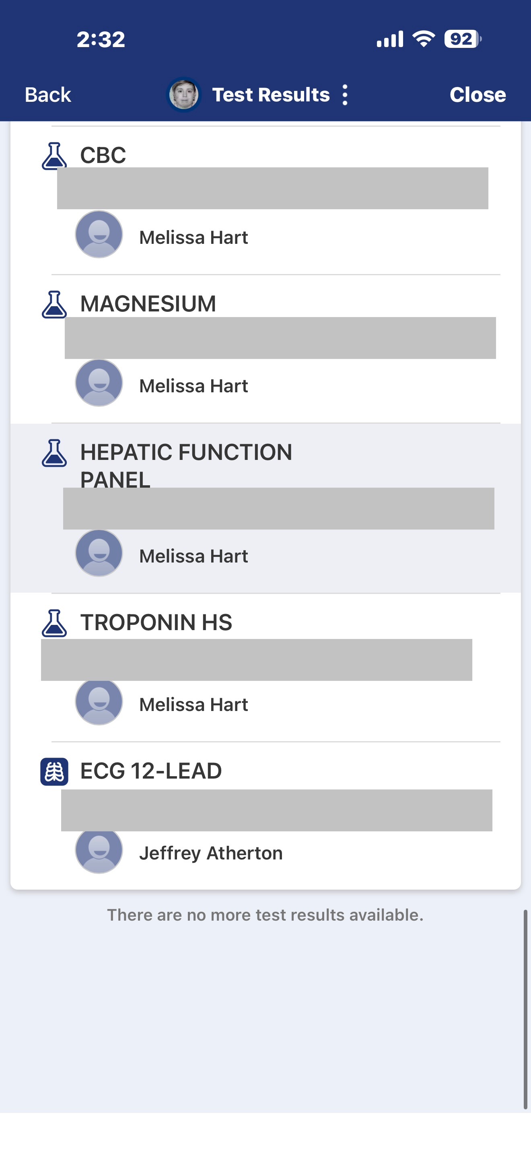Open the HEPATIC FUNCTION PANEL result
531x1154 pixels.
(186, 452)
